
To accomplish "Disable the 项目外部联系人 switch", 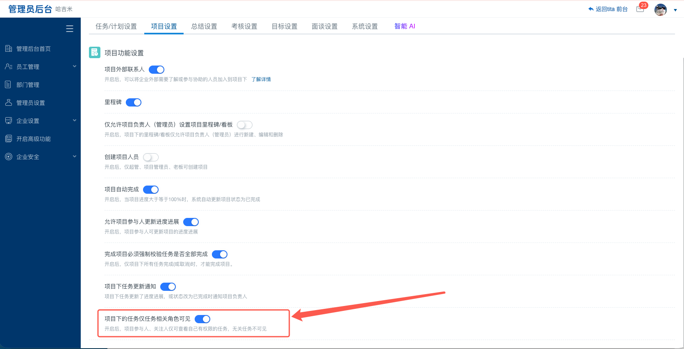I will (157, 70).
